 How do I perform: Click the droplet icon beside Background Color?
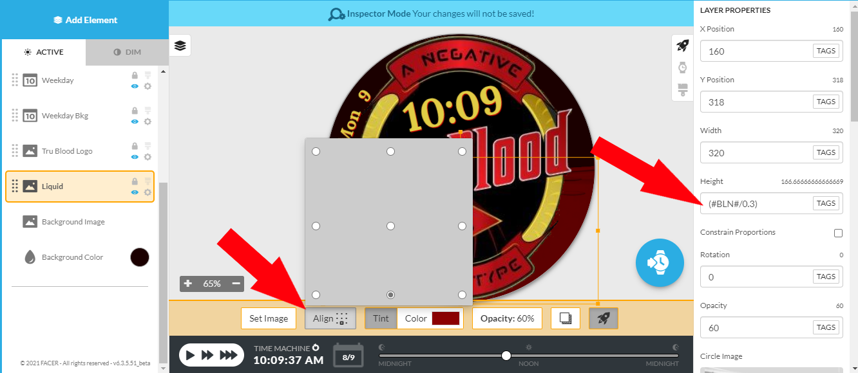(30, 257)
